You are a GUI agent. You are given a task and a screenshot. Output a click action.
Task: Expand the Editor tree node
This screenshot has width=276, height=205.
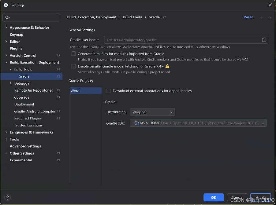click(6, 42)
